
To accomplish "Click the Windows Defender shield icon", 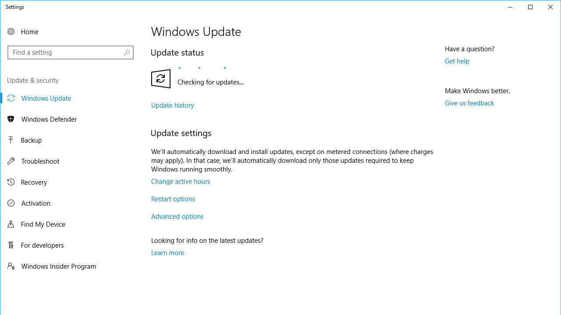I will [x=11, y=119].
